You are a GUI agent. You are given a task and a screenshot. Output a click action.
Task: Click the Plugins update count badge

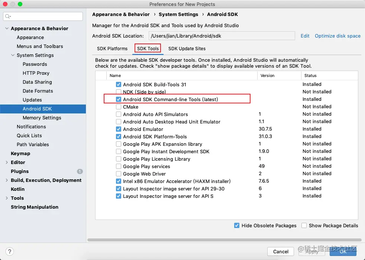point(80,171)
